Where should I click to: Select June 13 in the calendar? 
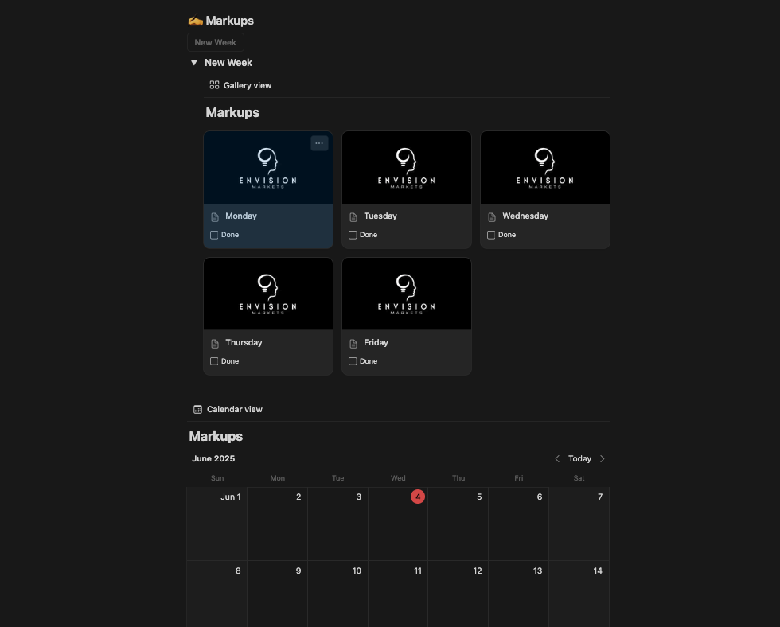pos(518,594)
